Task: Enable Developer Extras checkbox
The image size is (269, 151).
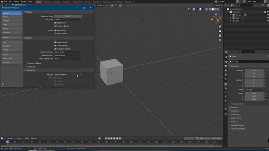Action: click(x=55, y=26)
